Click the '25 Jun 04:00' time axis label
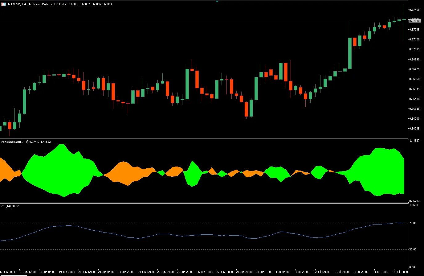 pos(165,272)
